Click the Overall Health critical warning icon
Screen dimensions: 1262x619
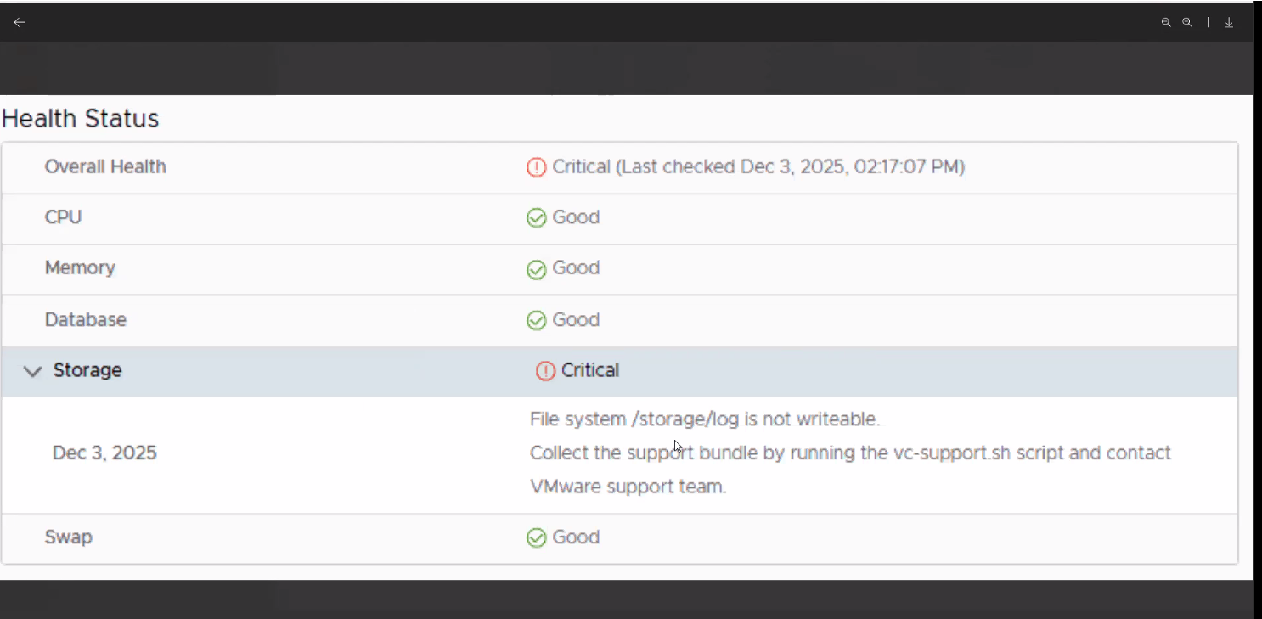tap(536, 167)
